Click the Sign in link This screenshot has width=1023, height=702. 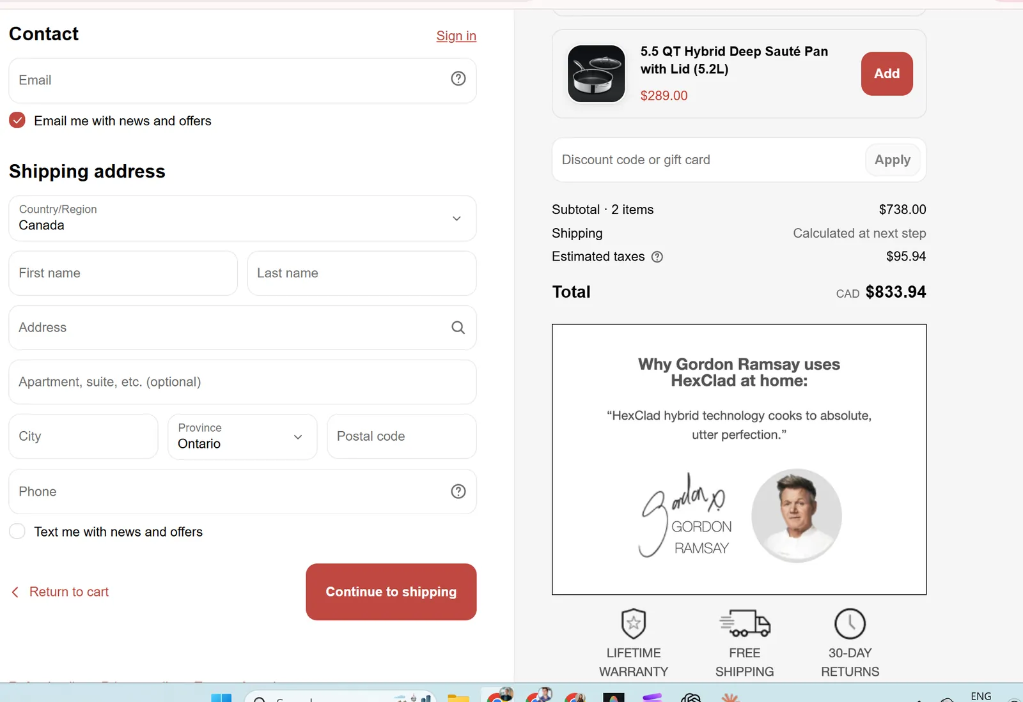tap(457, 36)
